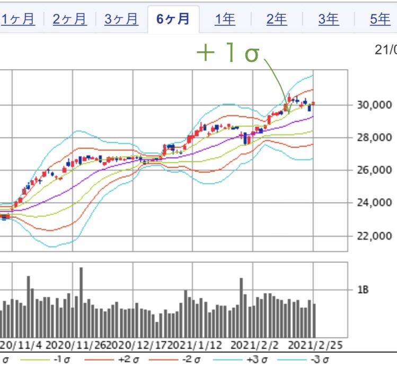Screen dimensions: 397x383
Task: Click the active 6ヶ月 tab
Action: coord(173,20)
